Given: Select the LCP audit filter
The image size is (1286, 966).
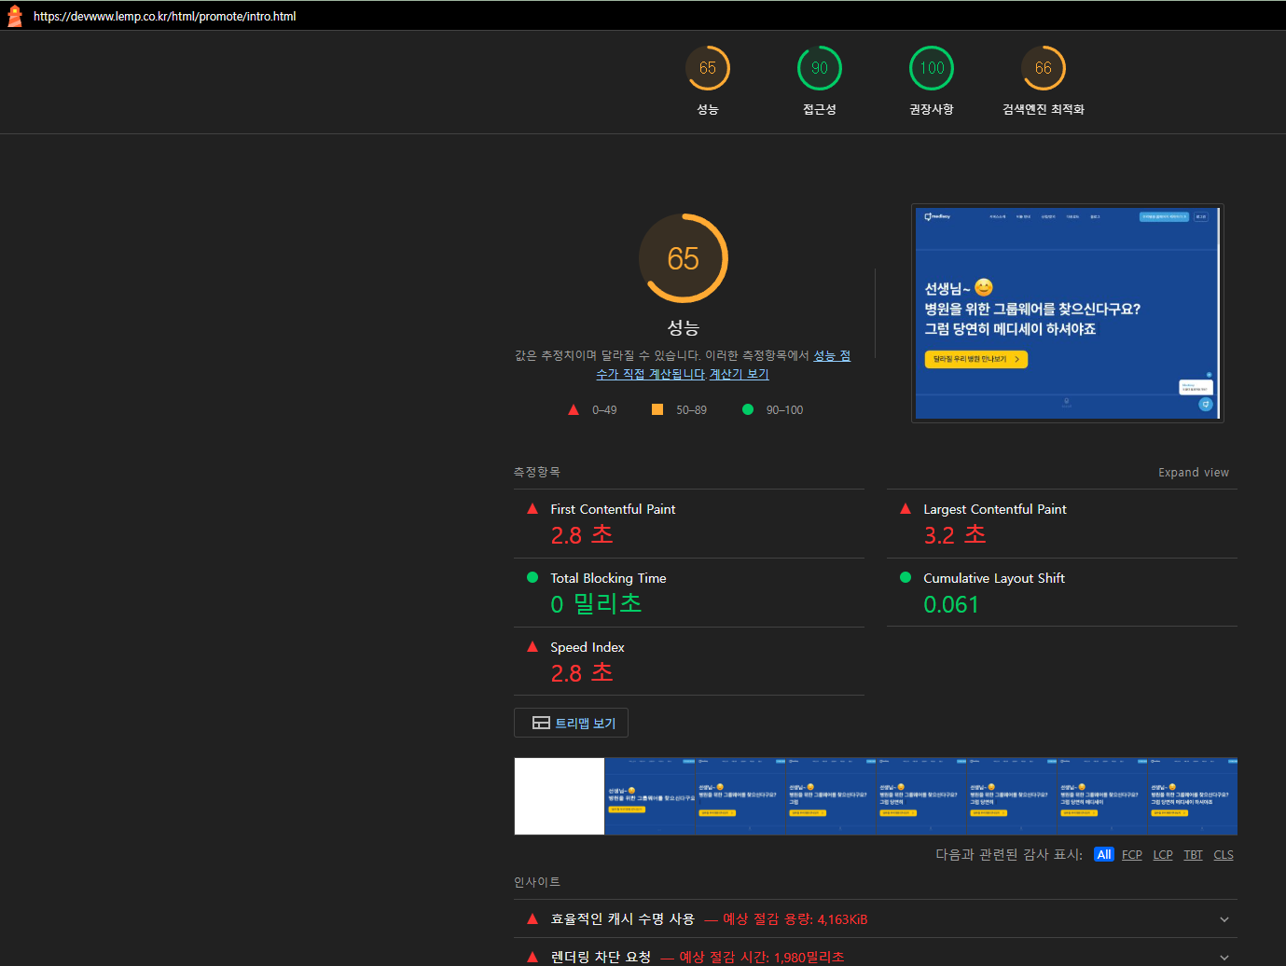Looking at the screenshot, I should coord(1163,855).
